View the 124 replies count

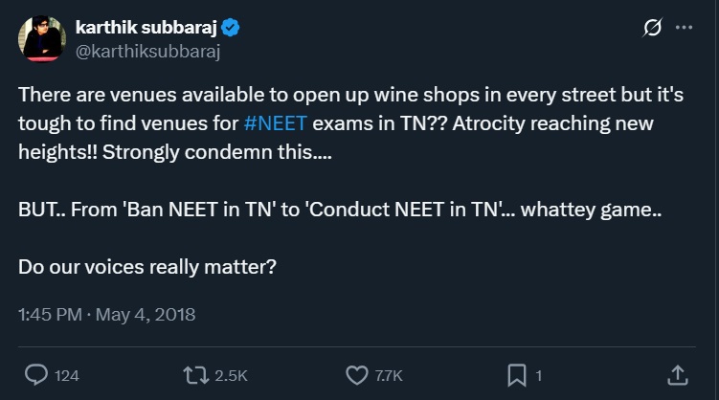tap(66, 375)
